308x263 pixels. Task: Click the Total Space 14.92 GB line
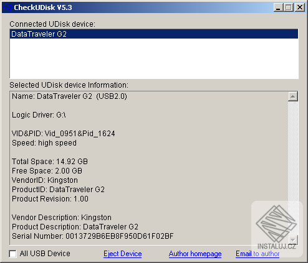[50, 162]
